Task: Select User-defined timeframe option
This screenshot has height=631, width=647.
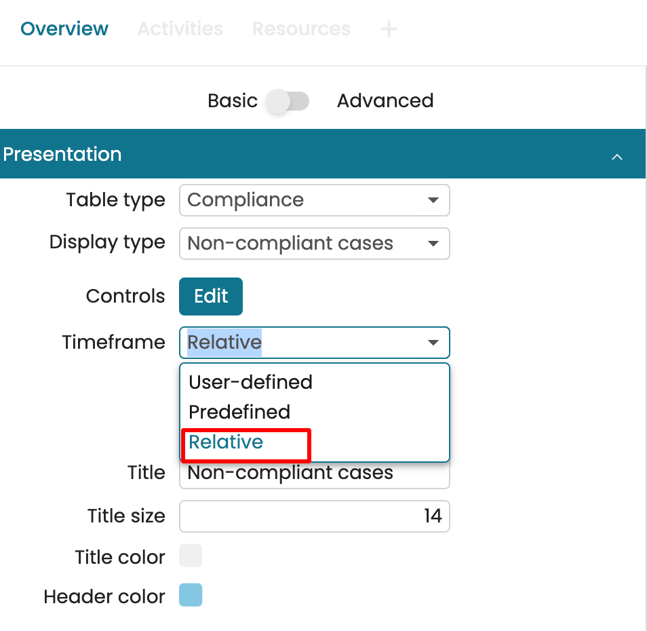Action: (250, 382)
